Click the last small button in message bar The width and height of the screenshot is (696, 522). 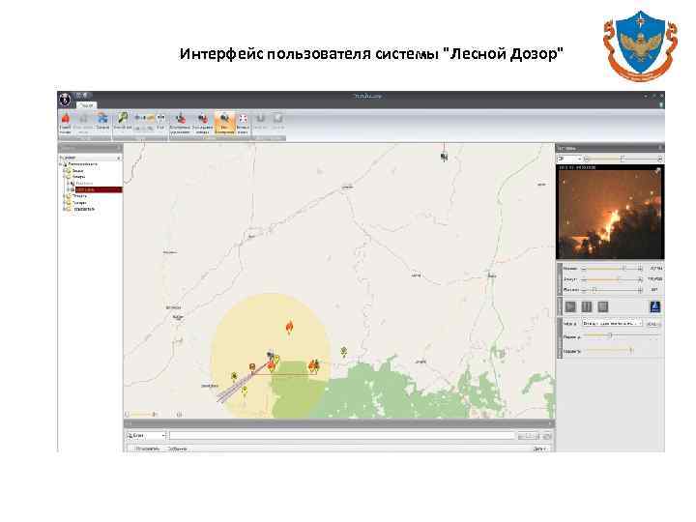[547, 436]
